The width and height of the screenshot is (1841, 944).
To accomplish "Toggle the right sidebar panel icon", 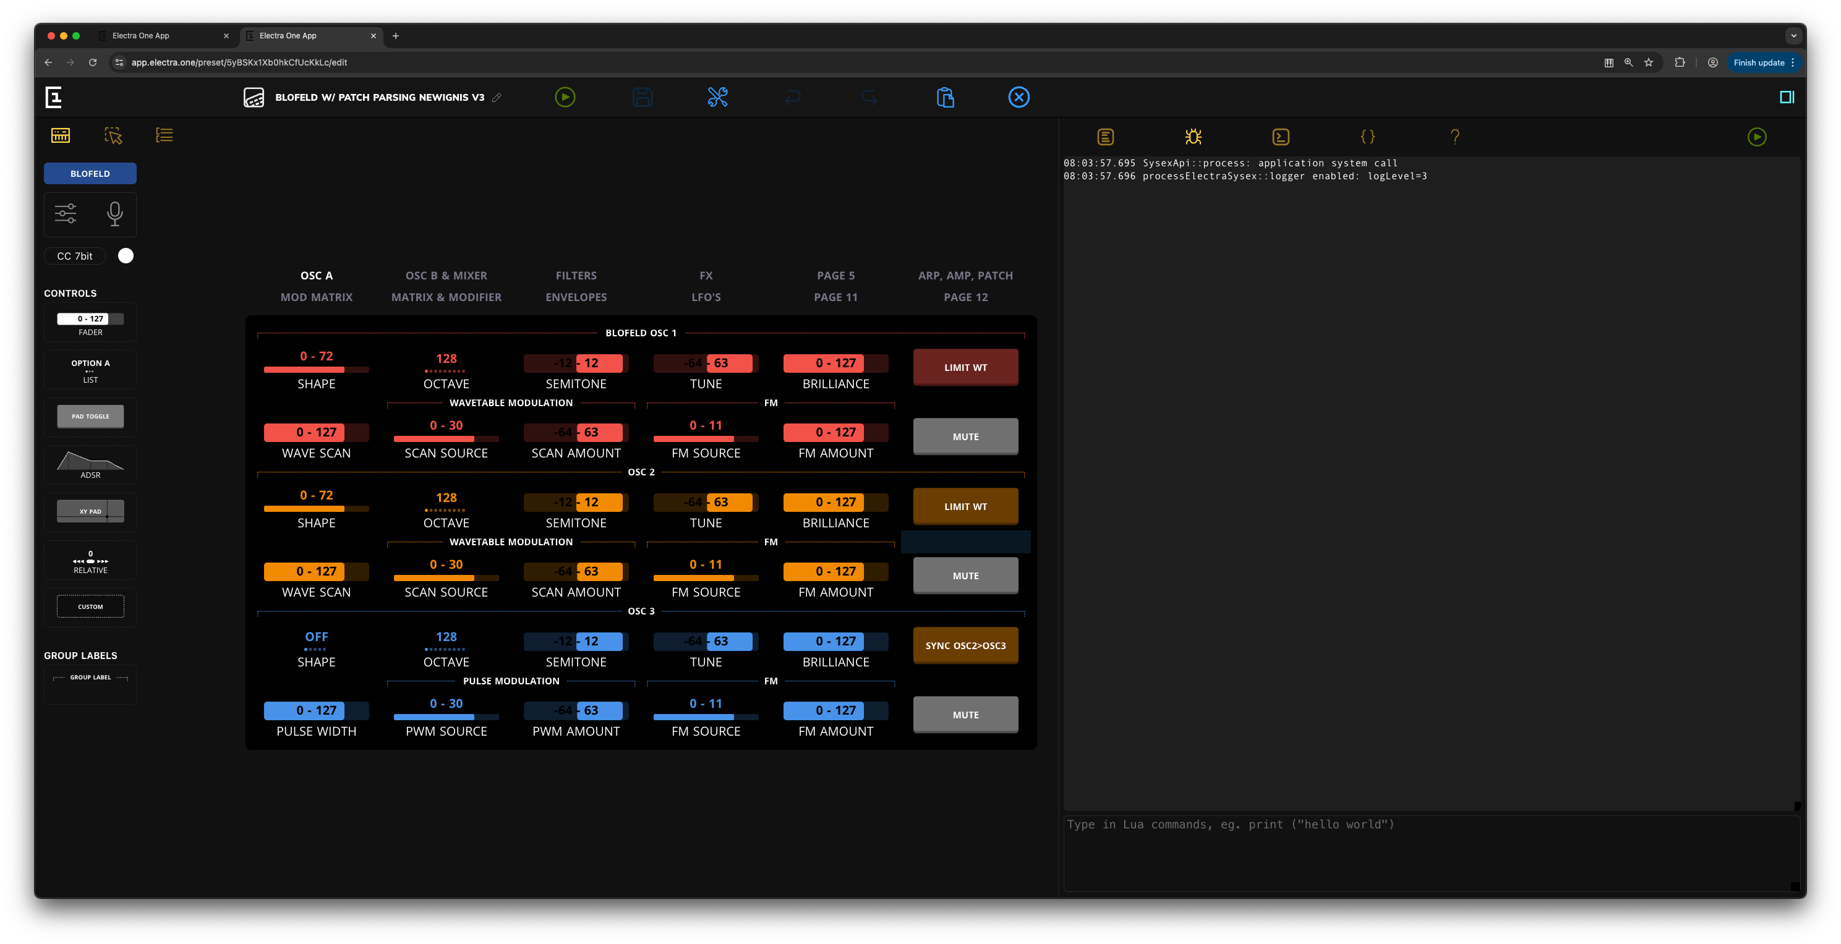I will click(x=1786, y=97).
